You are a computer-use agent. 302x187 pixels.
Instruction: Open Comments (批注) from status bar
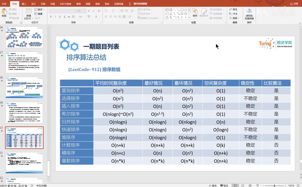(x=224, y=185)
